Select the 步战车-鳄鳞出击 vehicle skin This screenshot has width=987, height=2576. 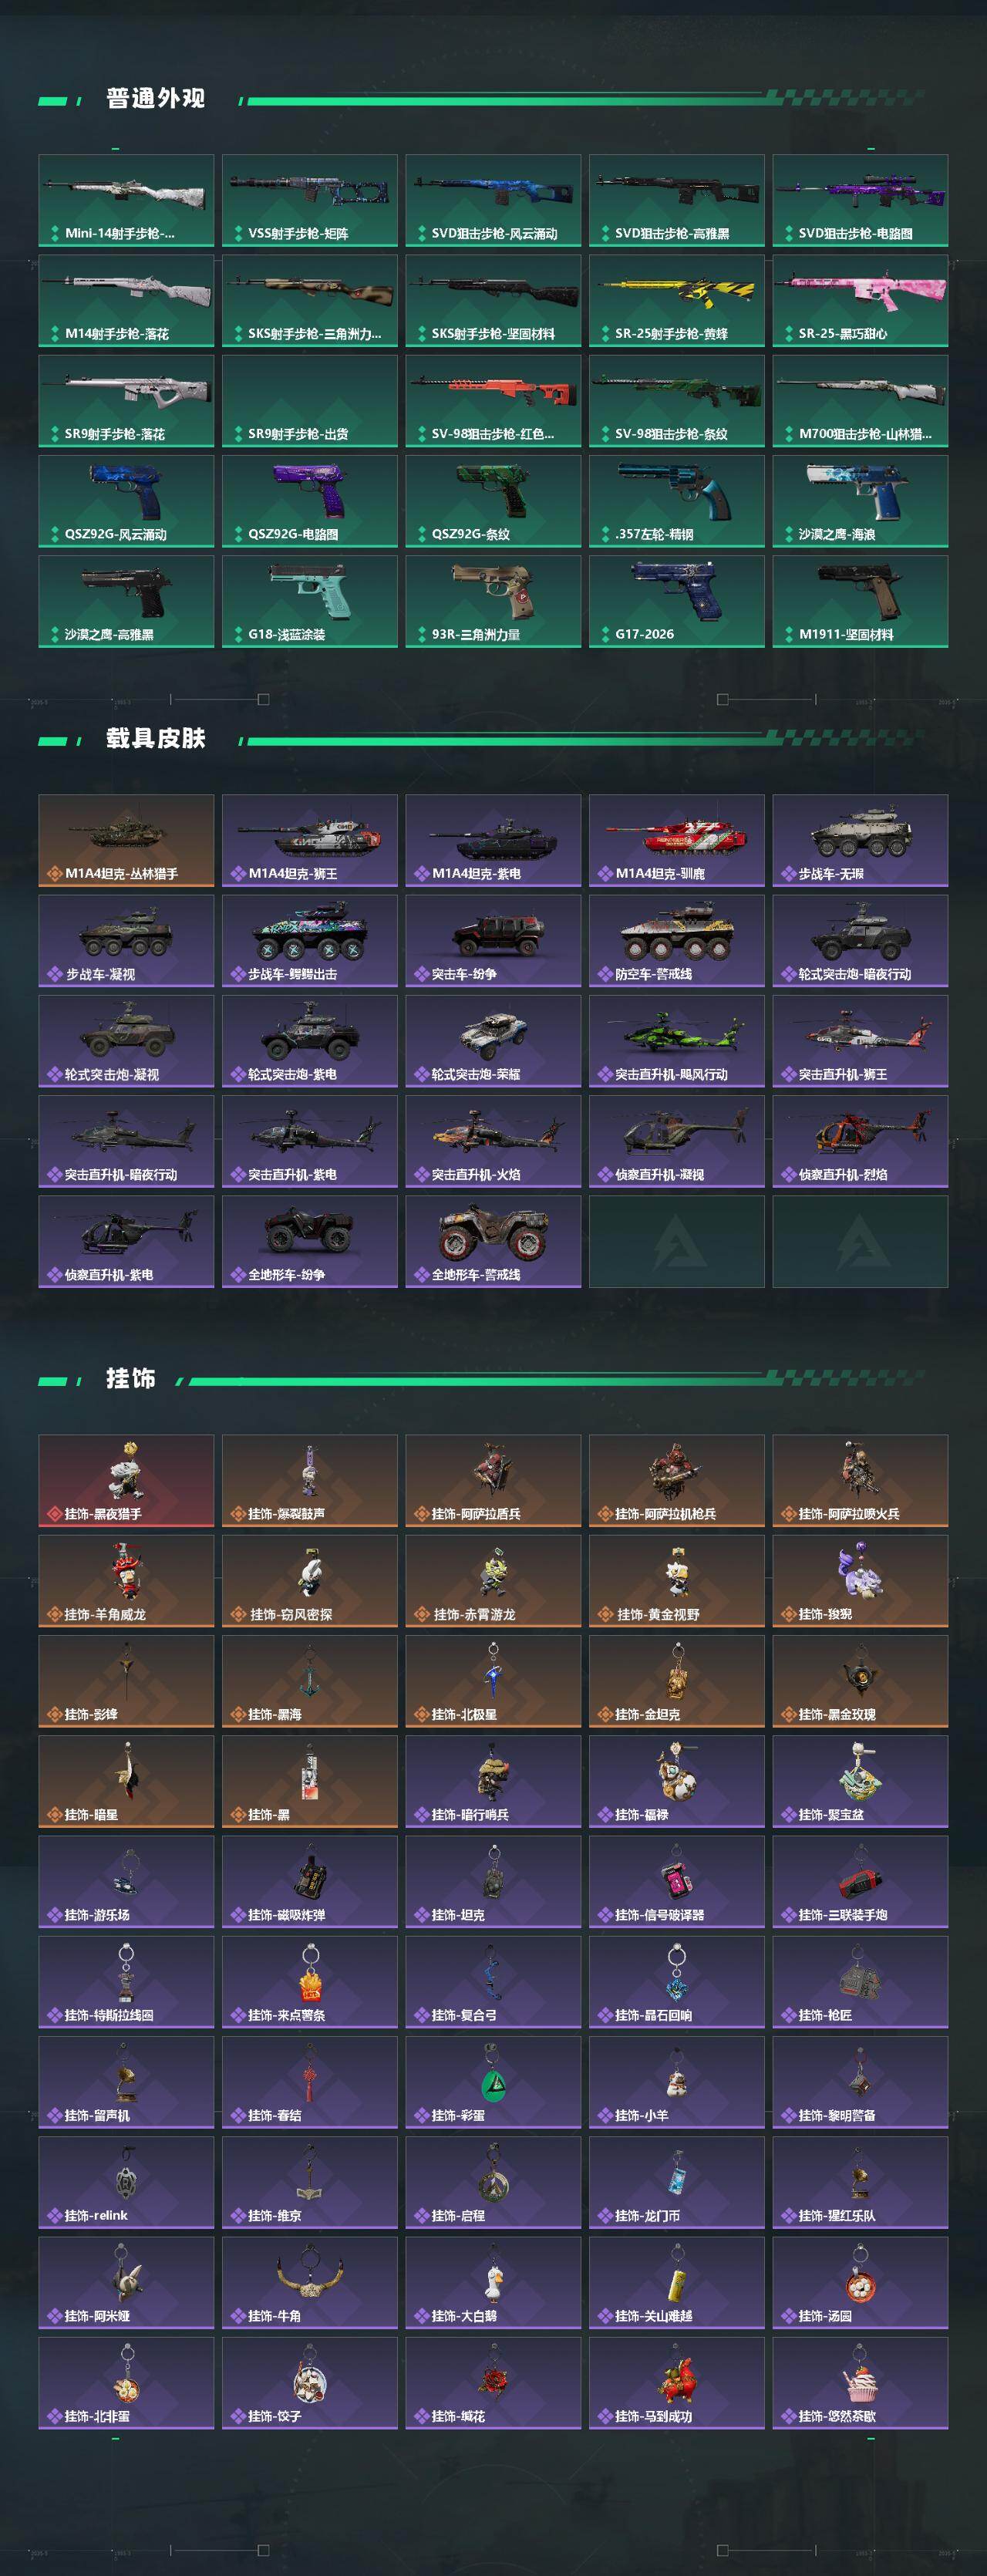[310, 941]
